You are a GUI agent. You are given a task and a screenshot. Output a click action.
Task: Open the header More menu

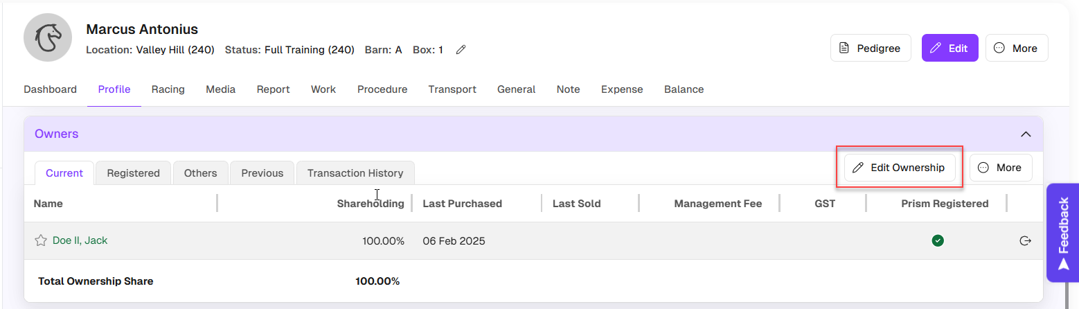point(1016,48)
